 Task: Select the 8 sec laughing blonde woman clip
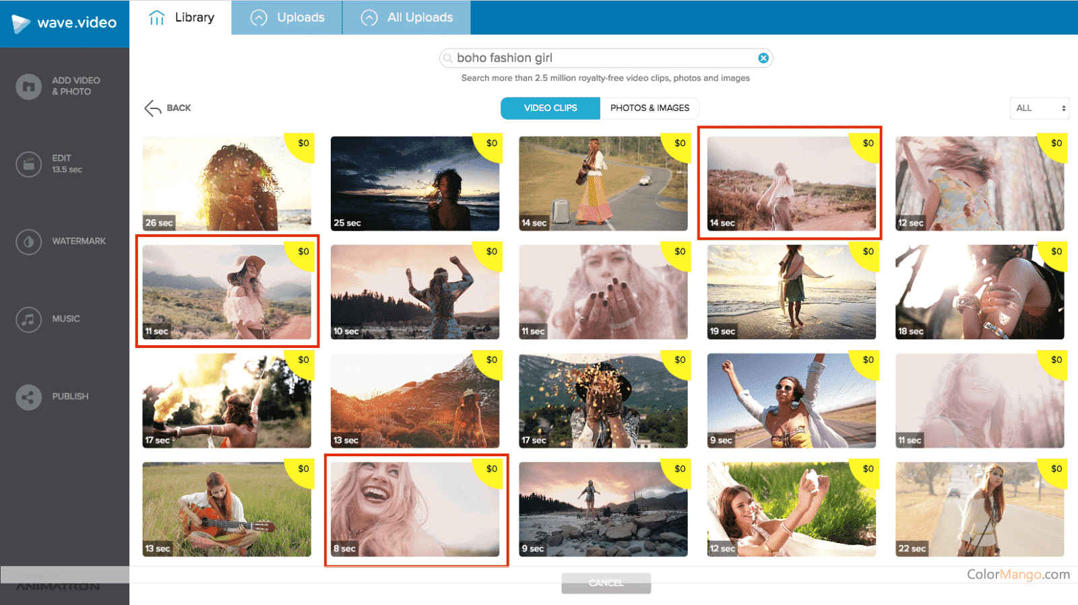click(x=415, y=509)
